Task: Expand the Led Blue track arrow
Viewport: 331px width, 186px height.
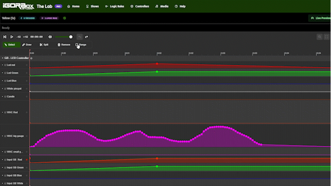Action: click(x=3, y=81)
